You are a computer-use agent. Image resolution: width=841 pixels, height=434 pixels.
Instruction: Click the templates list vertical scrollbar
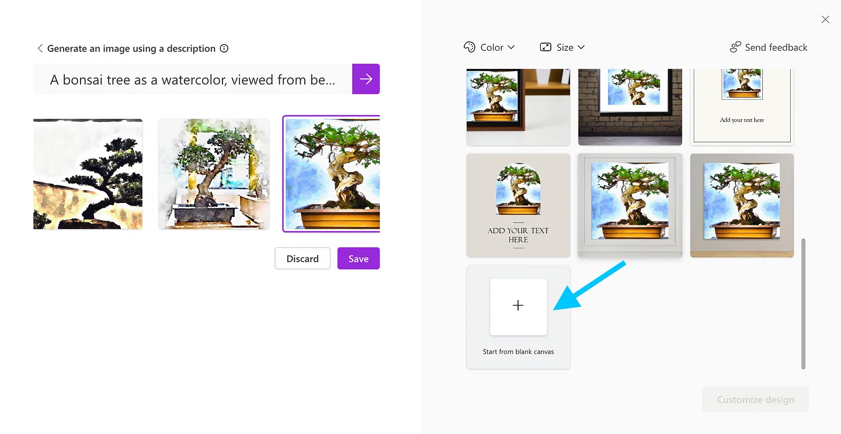[x=803, y=303]
